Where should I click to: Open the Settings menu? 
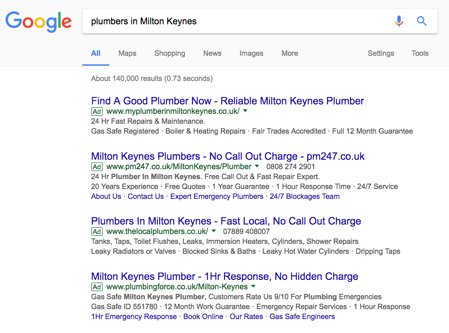(x=381, y=53)
